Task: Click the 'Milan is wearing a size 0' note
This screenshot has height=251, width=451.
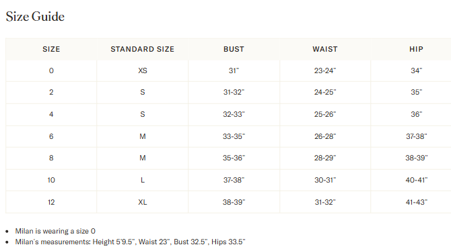Action: click(55, 231)
